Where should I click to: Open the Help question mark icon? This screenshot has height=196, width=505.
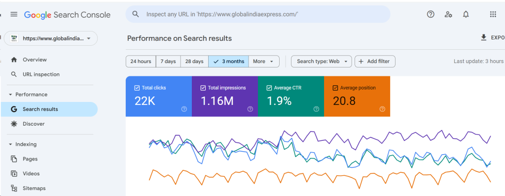click(x=431, y=14)
